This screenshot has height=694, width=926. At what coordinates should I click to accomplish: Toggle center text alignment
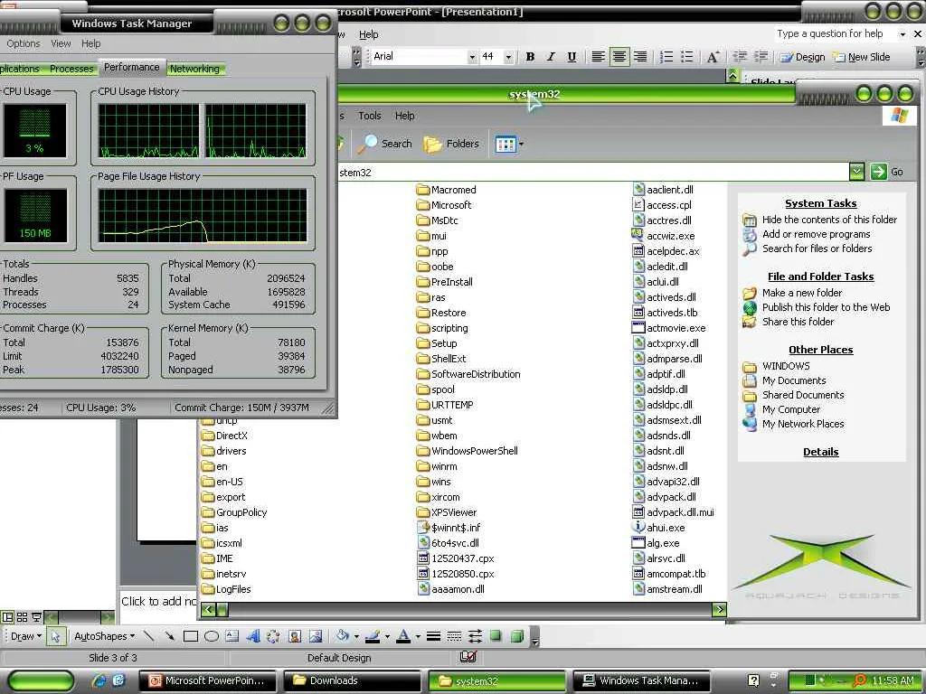click(x=619, y=57)
